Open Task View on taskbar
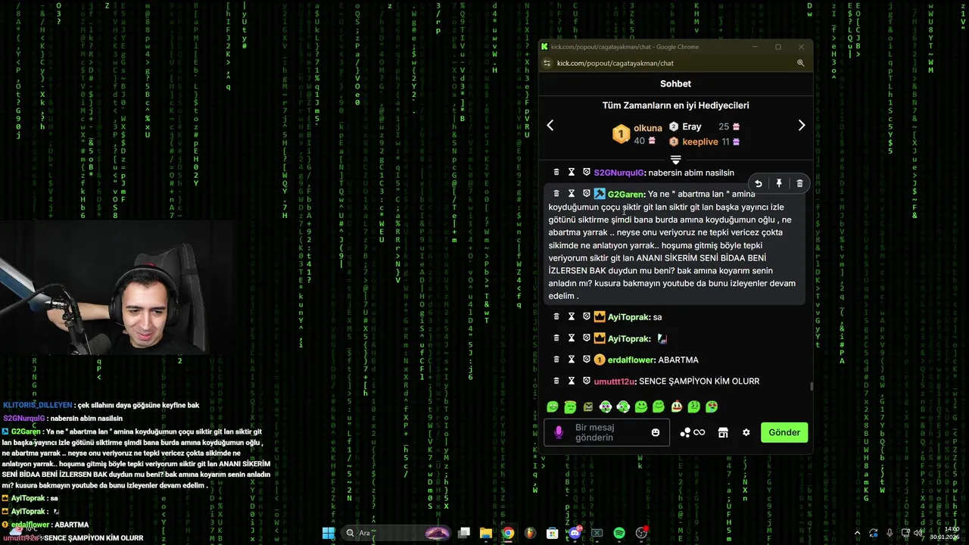Viewport: 969px width, 545px height. coord(464,533)
